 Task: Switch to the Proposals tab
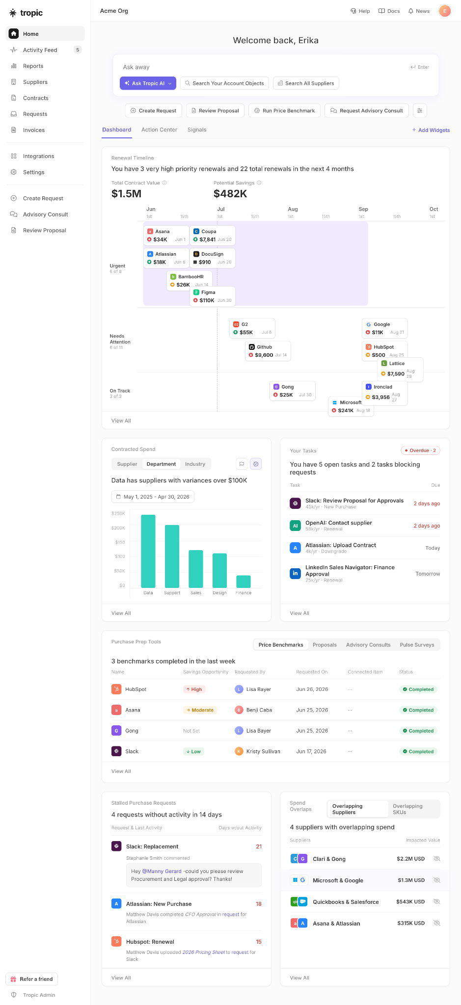[x=325, y=645]
